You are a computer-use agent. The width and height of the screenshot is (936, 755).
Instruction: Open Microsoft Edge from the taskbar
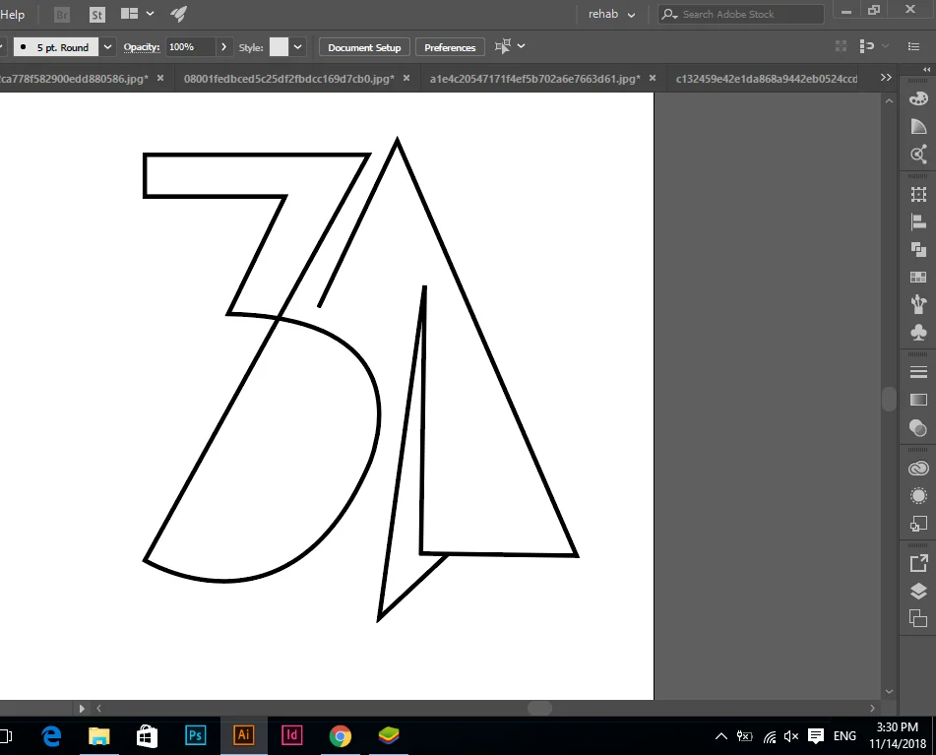tap(52, 736)
